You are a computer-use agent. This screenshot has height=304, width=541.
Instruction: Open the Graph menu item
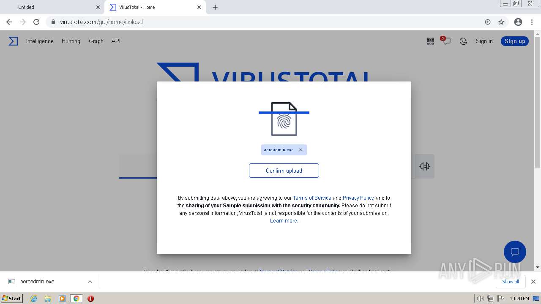pos(96,41)
